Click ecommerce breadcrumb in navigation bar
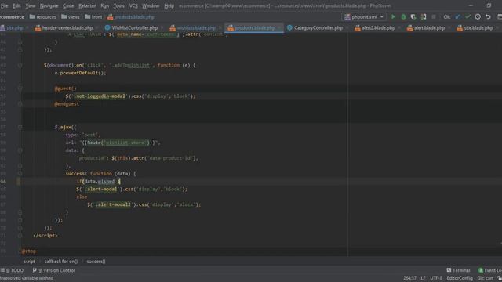The height and width of the screenshot is (282, 502). [x=12, y=17]
